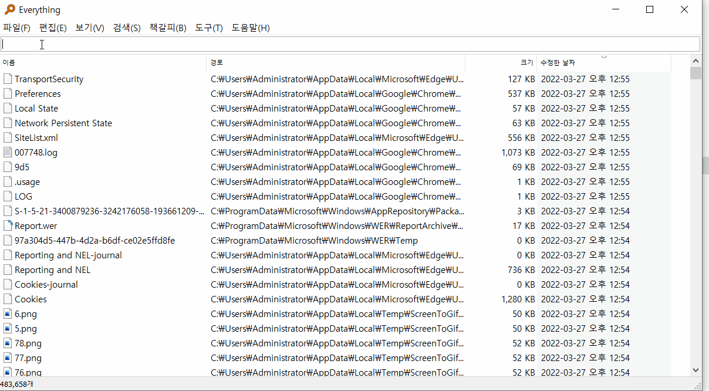Sort by 이름 column header
The height and width of the screenshot is (391, 709).
(x=103, y=62)
